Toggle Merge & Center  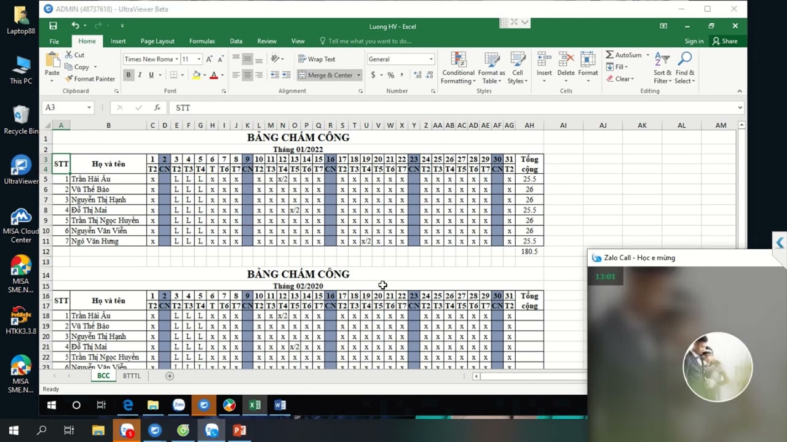click(x=325, y=75)
